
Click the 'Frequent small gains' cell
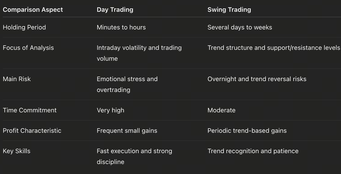pos(127,131)
